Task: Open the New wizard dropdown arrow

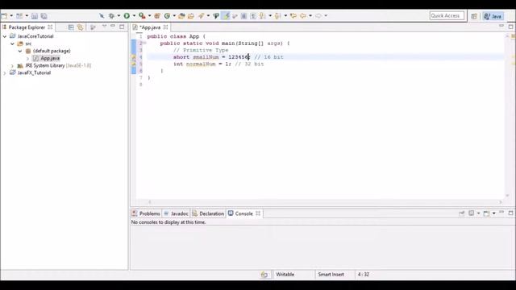Action: (11, 15)
